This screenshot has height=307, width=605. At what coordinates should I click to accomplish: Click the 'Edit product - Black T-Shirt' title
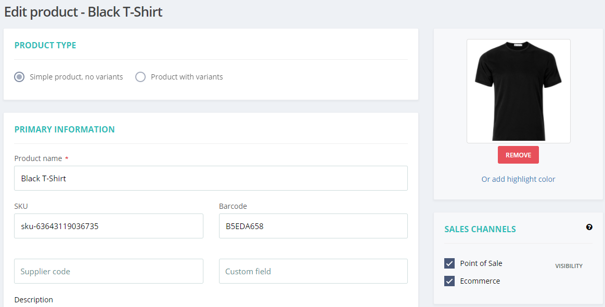pos(83,12)
